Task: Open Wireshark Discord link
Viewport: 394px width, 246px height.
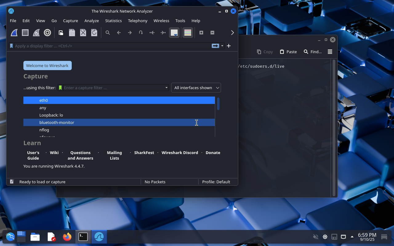Action: click(180, 153)
